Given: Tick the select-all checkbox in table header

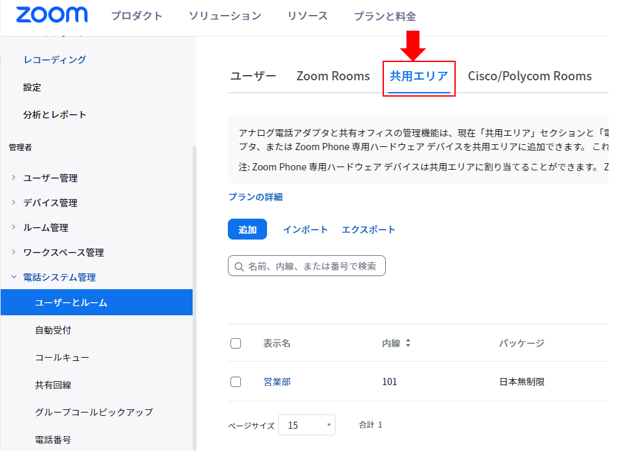Looking at the screenshot, I should [x=236, y=343].
